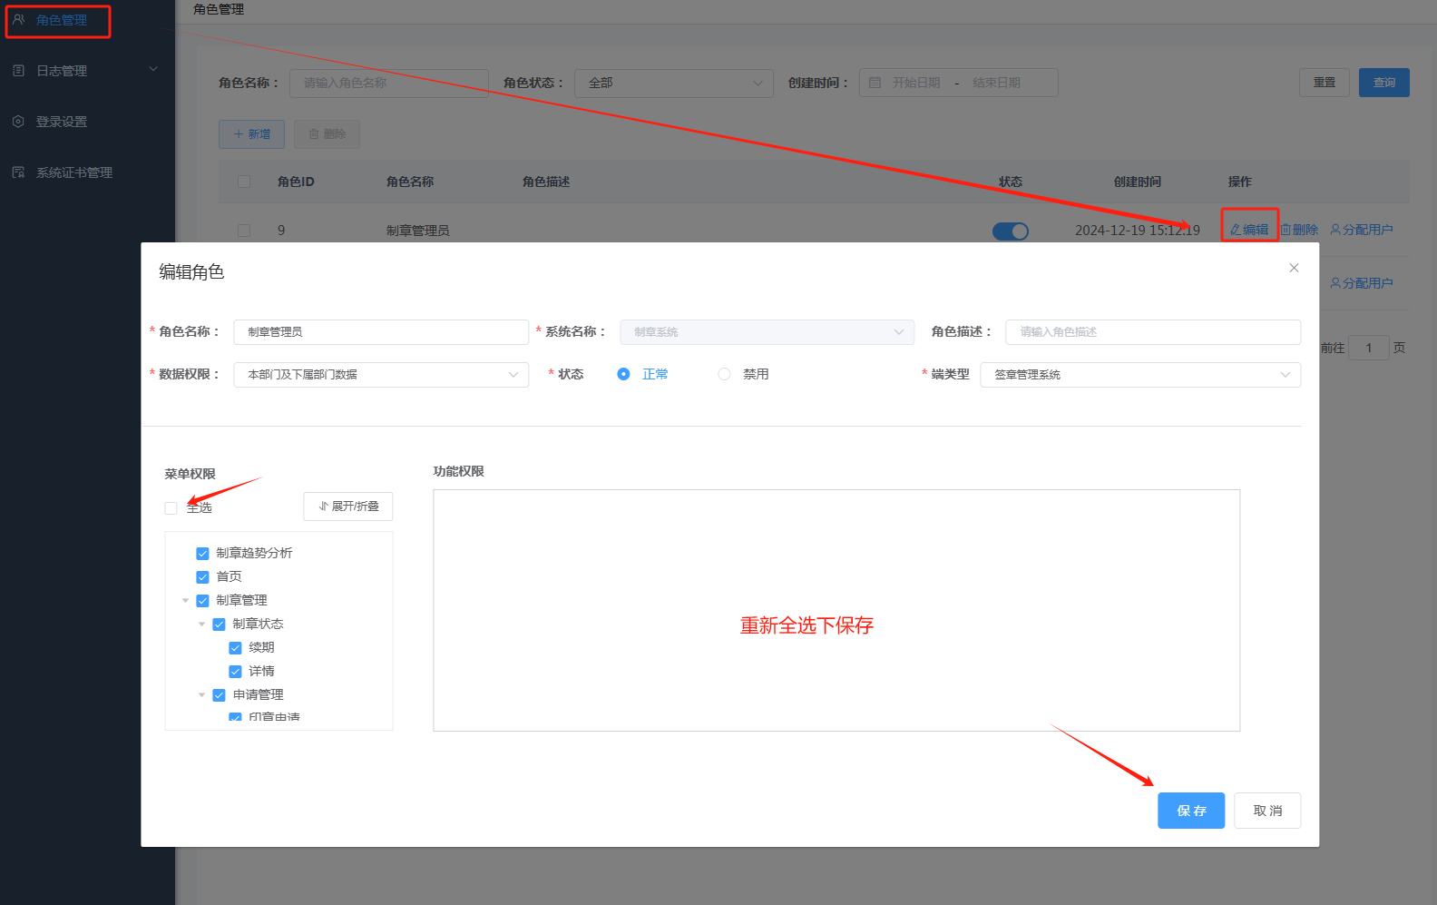Check the 全选 checkbox
1437x905 pixels.
tap(171, 508)
